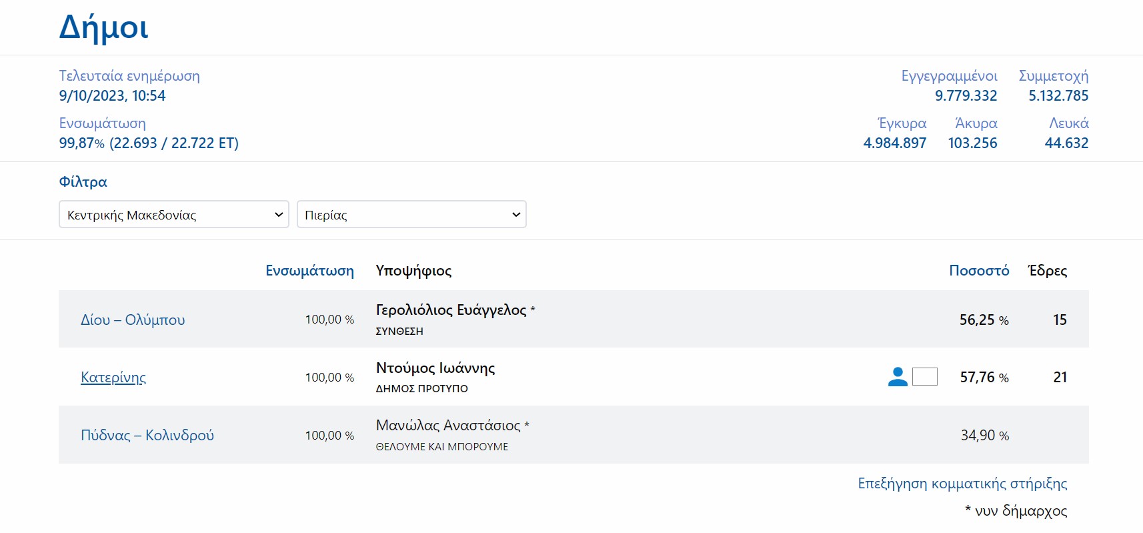Open the Κεντρικής Μακεδονίας region dropdown
Screen dimensions: 1143x533
pyautogui.click(x=173, y=215)
